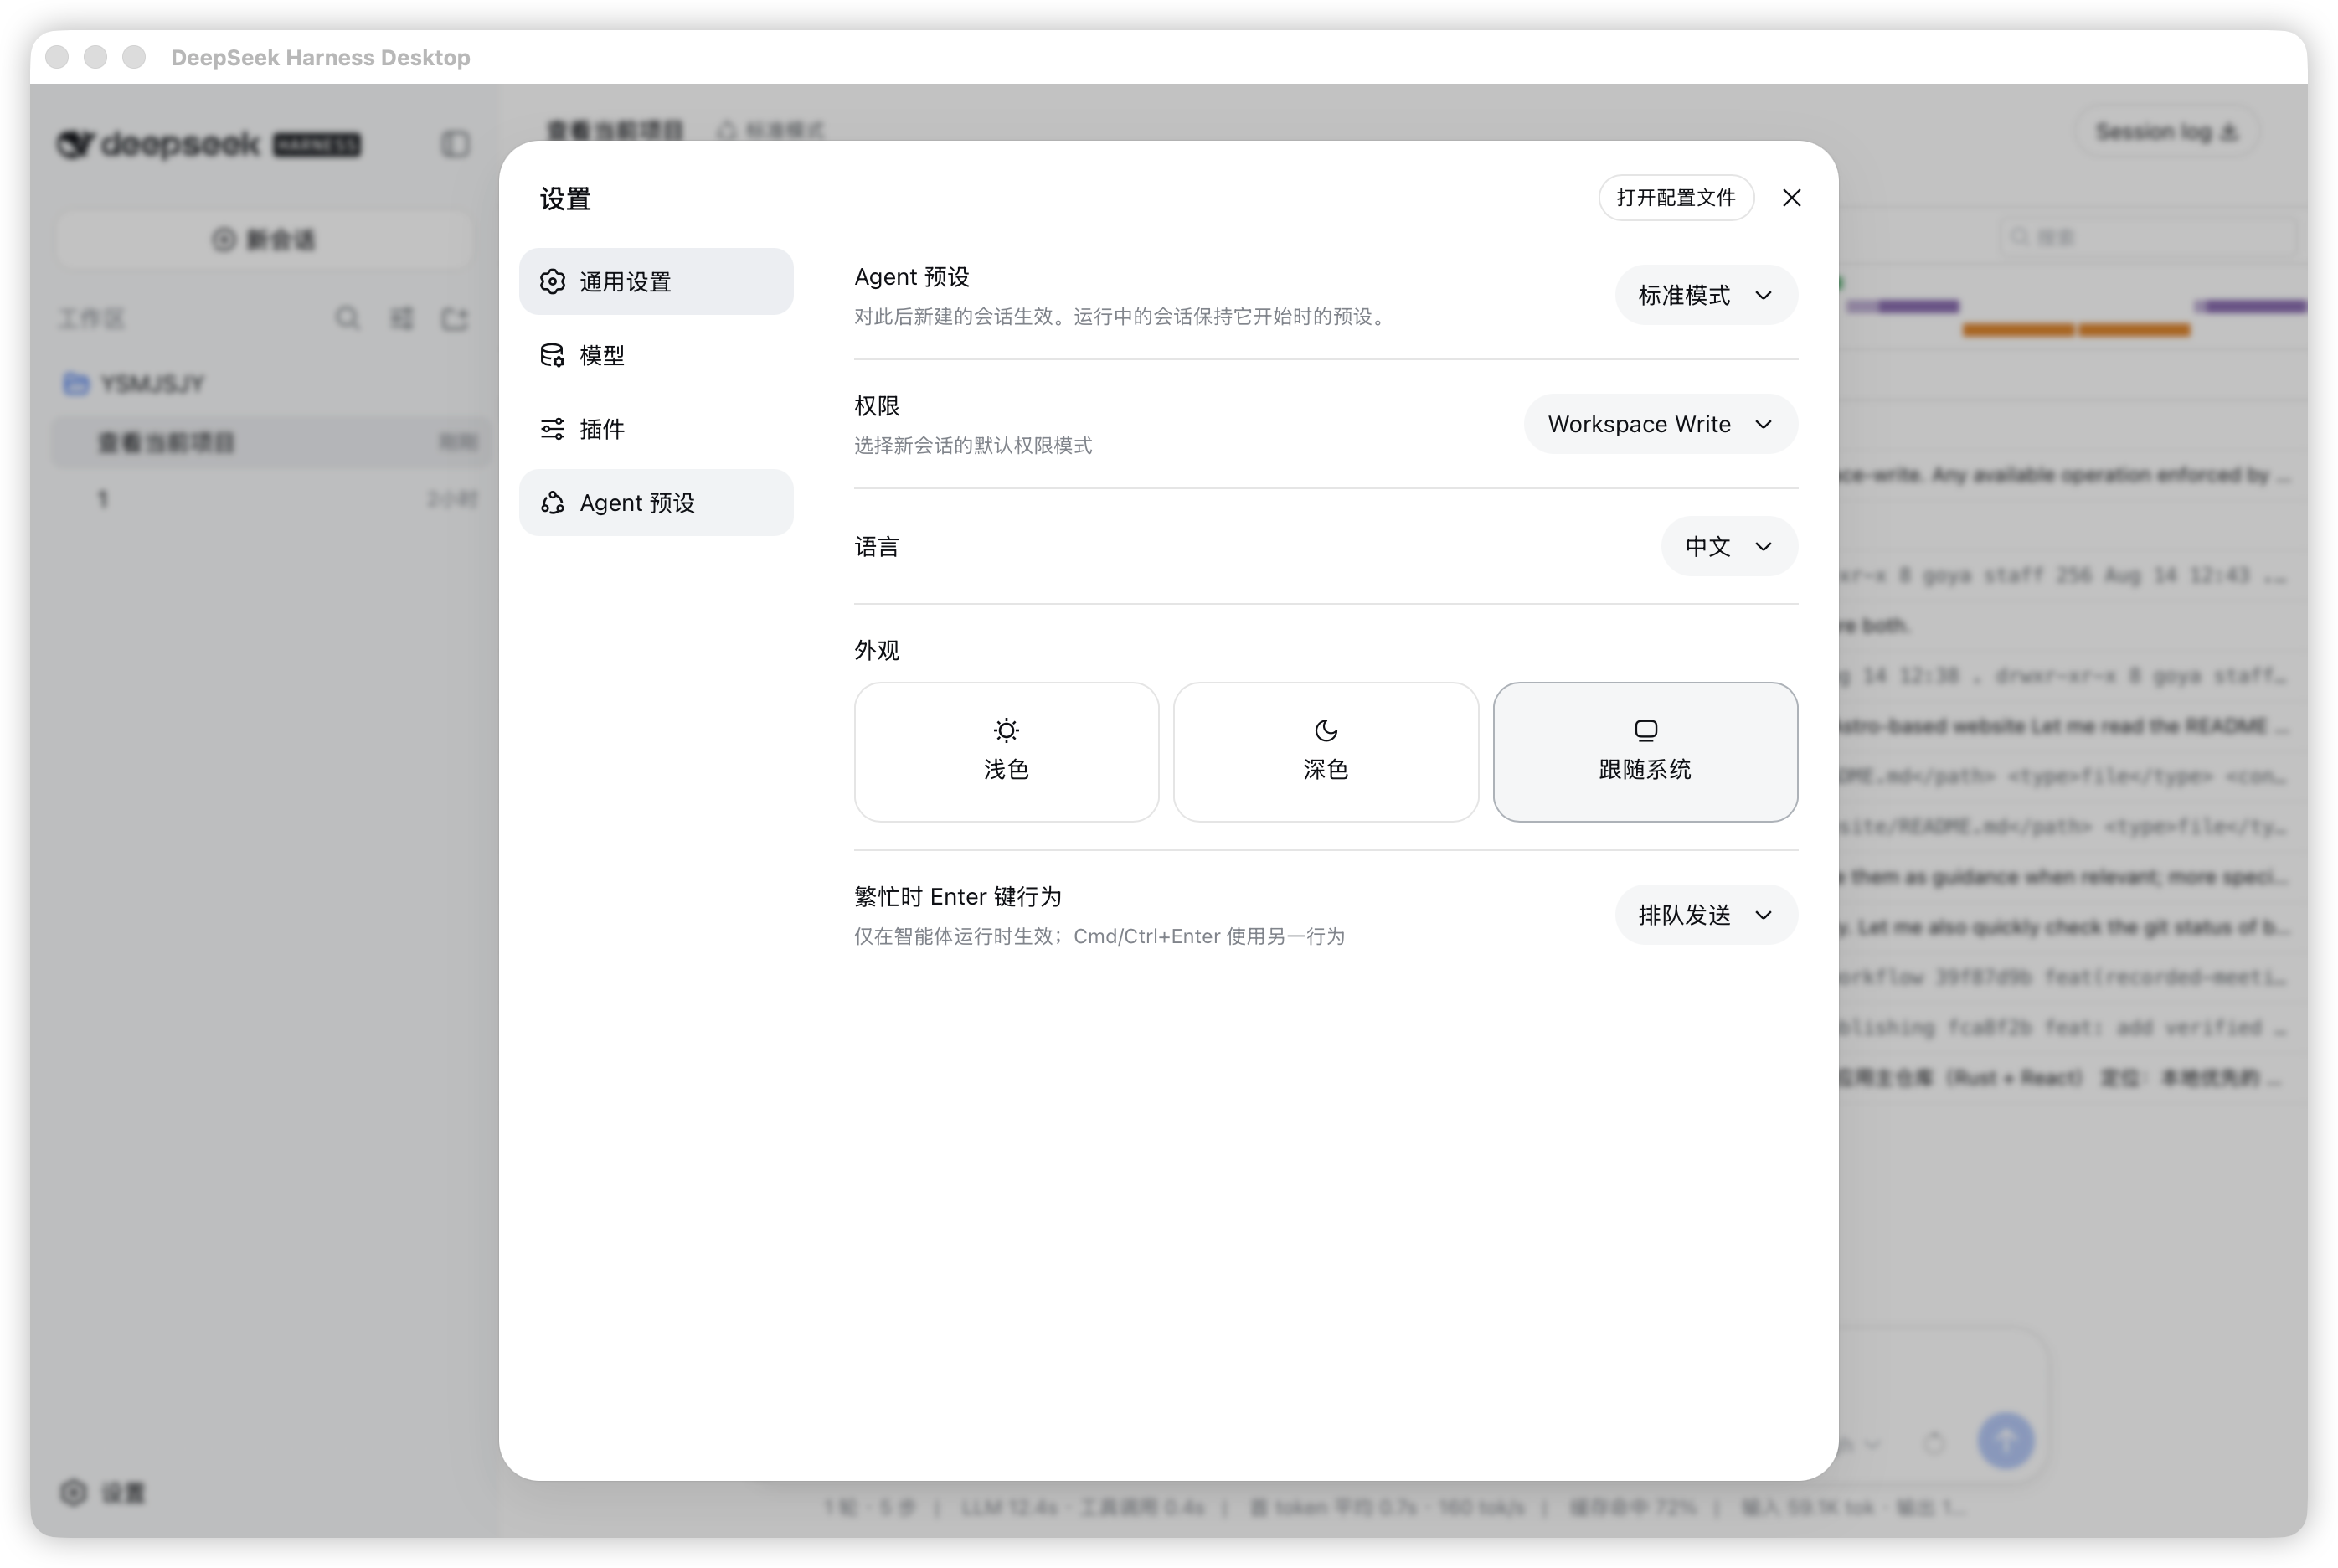Image resolution: width=2338 pixels, height=1568 pixels.
Task: Click the workspace search magnifier icon
Action: pos(347,319)
